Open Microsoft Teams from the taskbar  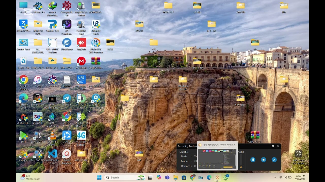[167, 177]
